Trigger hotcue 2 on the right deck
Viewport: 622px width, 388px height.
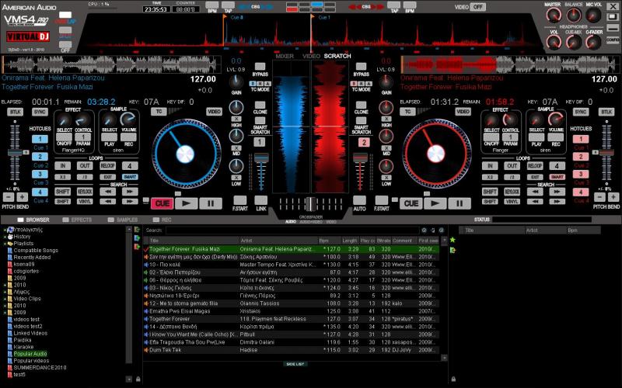[x=581, y=157]
